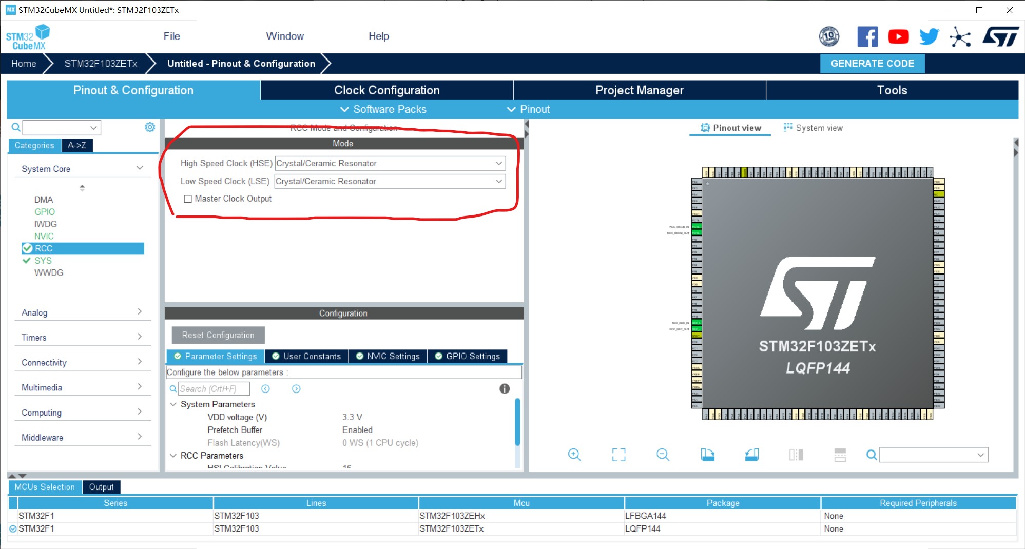Open categories settings gear icon
The height and width of the screenshot is (549, 1025).
pos(150,127)
